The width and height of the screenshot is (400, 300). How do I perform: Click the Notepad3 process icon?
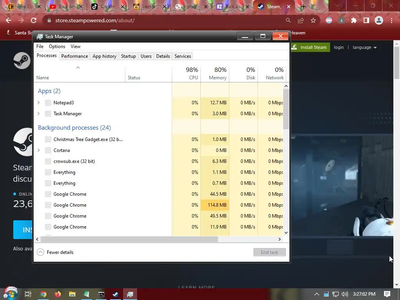click(48, 103)
